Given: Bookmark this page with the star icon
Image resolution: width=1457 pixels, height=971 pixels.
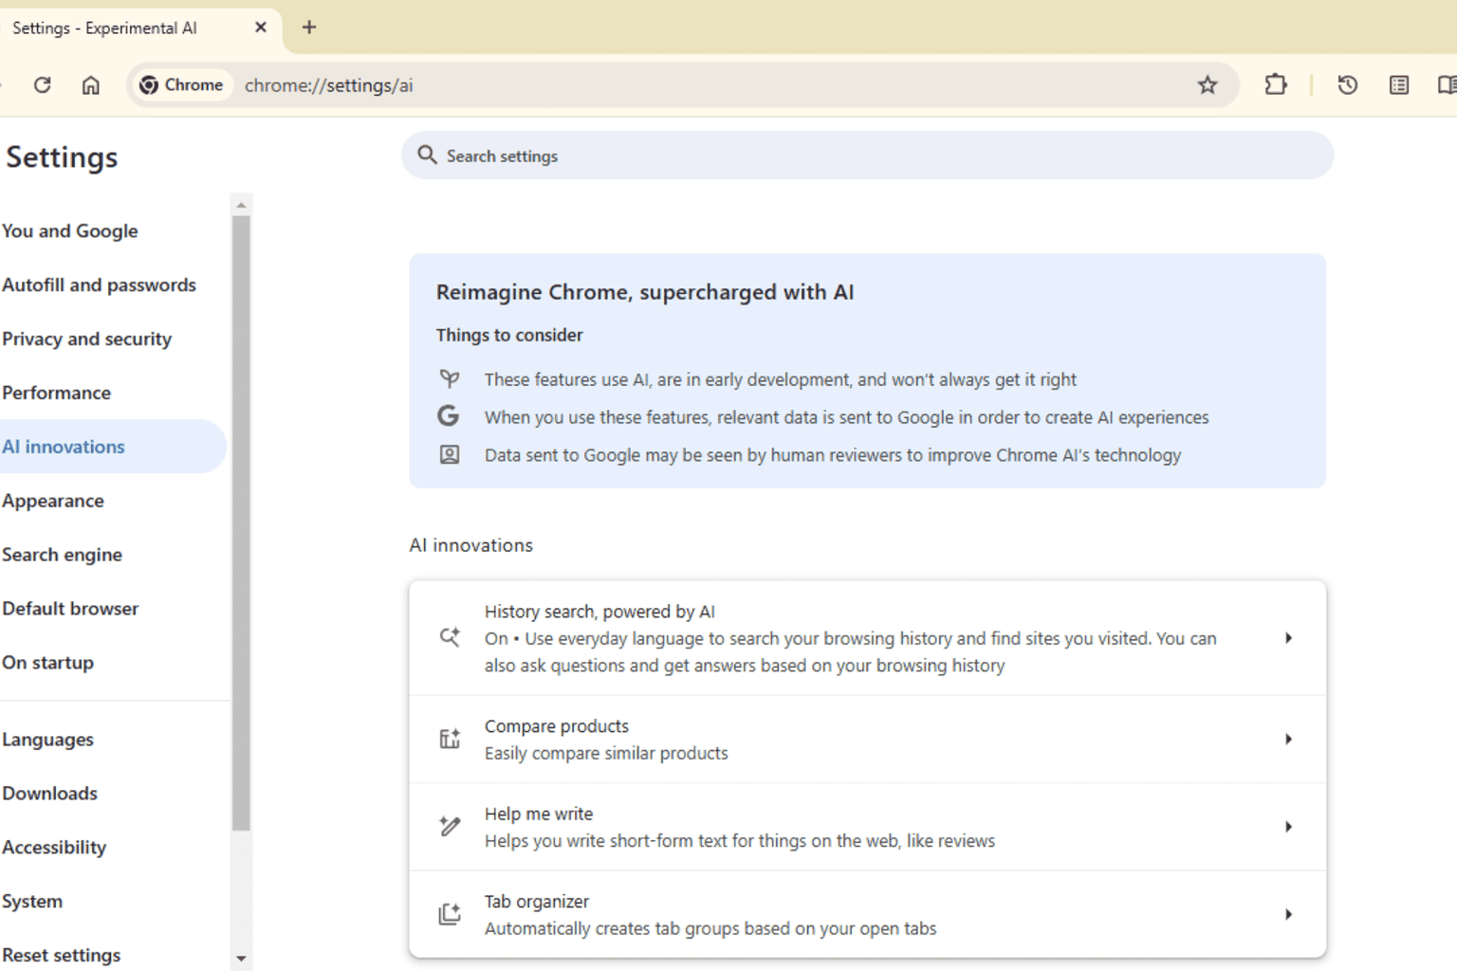Looking at the screenshot, I should 1208,85.
